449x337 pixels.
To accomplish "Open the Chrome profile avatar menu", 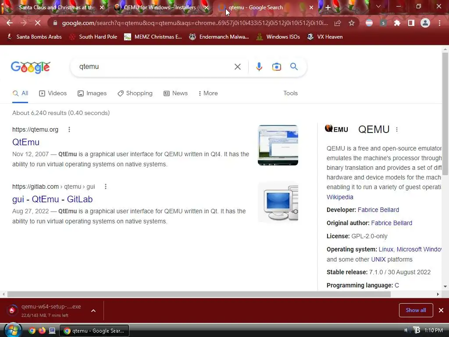I will (x=425, y=23).
